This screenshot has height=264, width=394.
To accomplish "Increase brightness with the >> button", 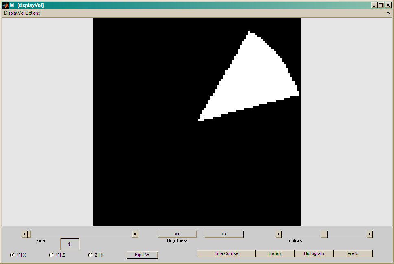I will coord(224,234).
